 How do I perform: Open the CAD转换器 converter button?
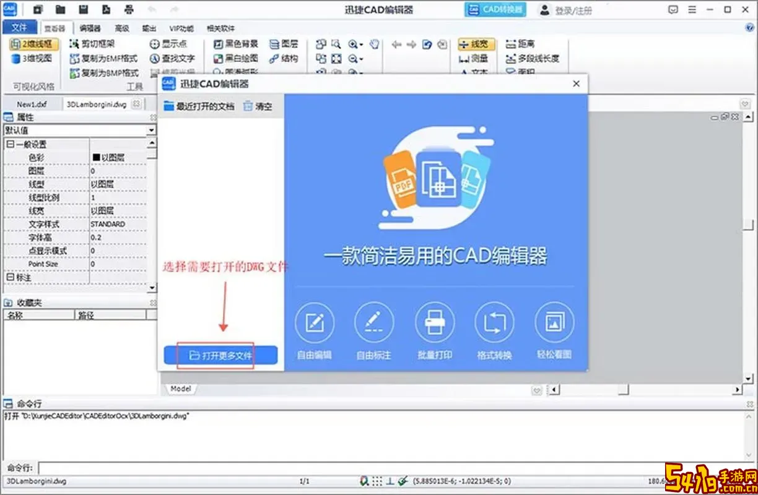click(x=495, y=9)
